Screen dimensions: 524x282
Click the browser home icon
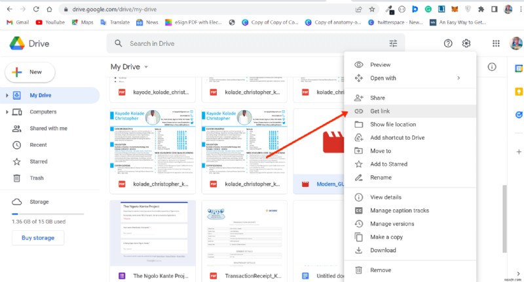50,9
